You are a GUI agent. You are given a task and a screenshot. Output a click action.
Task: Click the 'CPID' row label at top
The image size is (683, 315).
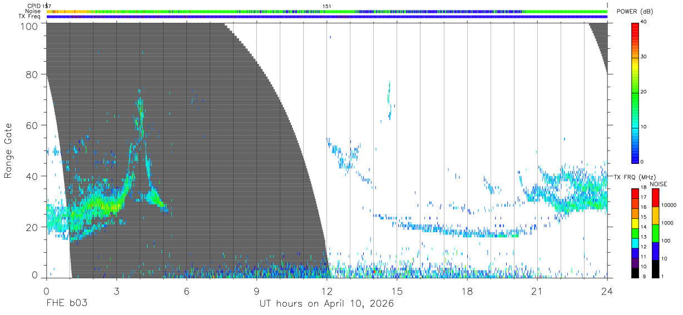click(x=34, y=6)
